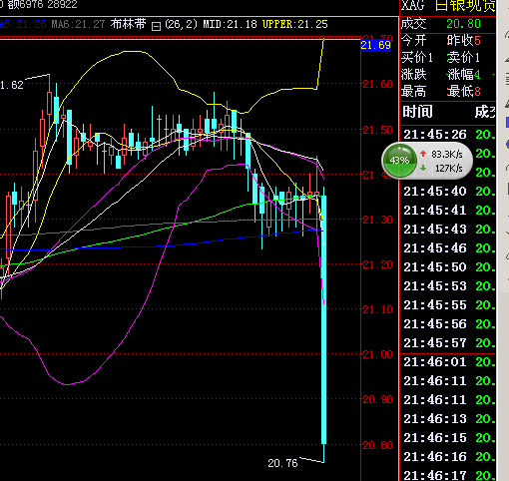Screen dimensions: 509x481
Task: Click the 涨幅 label
Action: pyautogui.click(x=460, y=74)
